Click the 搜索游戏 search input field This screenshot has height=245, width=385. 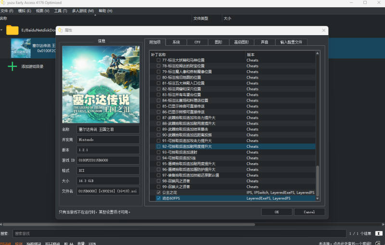click(x=180, y=233)
